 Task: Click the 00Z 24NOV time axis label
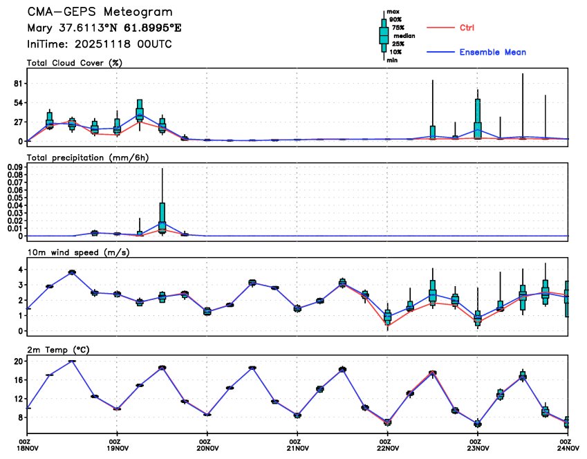point(568,445)
